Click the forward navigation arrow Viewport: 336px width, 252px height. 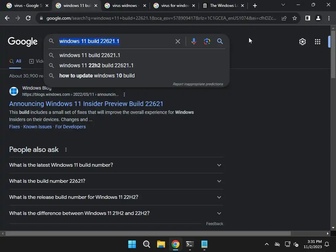tap(18, 18)
